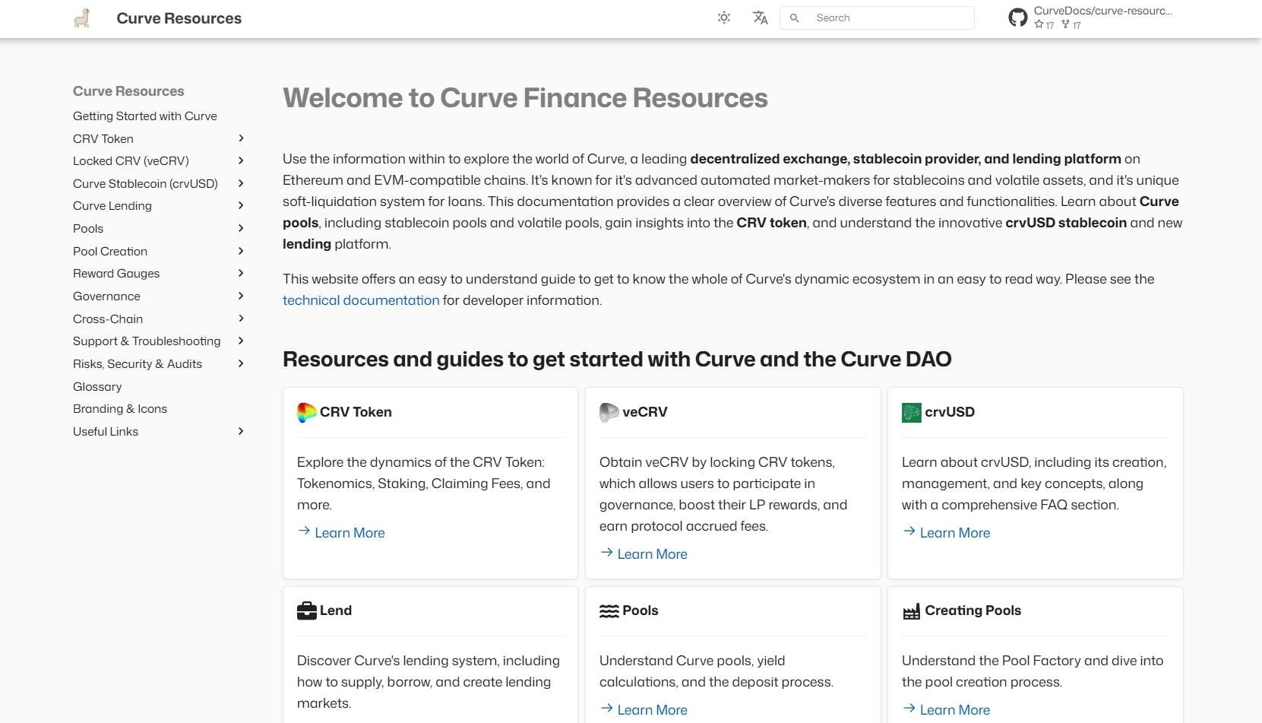Image resolution: width=1262 pixels, height=723 pixels.
Task: Click arrow icon in Creating Pools card
Action: tap(909, 708)
